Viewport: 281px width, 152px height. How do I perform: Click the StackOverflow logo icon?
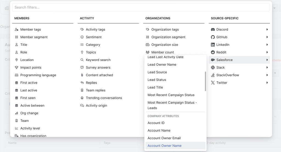coord(213,75)
